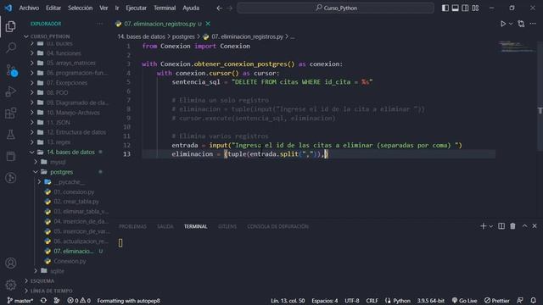Collapse the 14. bases de datos folder
The width and height of the screenshot is (543, 305).
click(70, 152)
